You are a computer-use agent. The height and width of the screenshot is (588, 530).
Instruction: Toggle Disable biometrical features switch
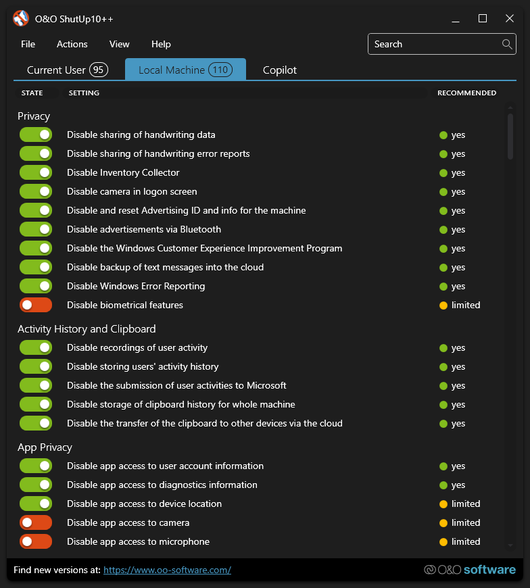[36, 305]
